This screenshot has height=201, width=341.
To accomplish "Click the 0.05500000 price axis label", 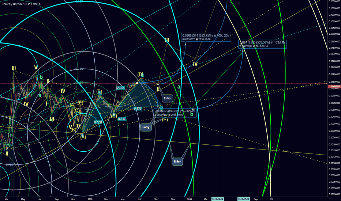I will tap(334, 42).
